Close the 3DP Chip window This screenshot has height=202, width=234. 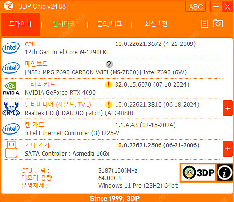pos(227,7)
